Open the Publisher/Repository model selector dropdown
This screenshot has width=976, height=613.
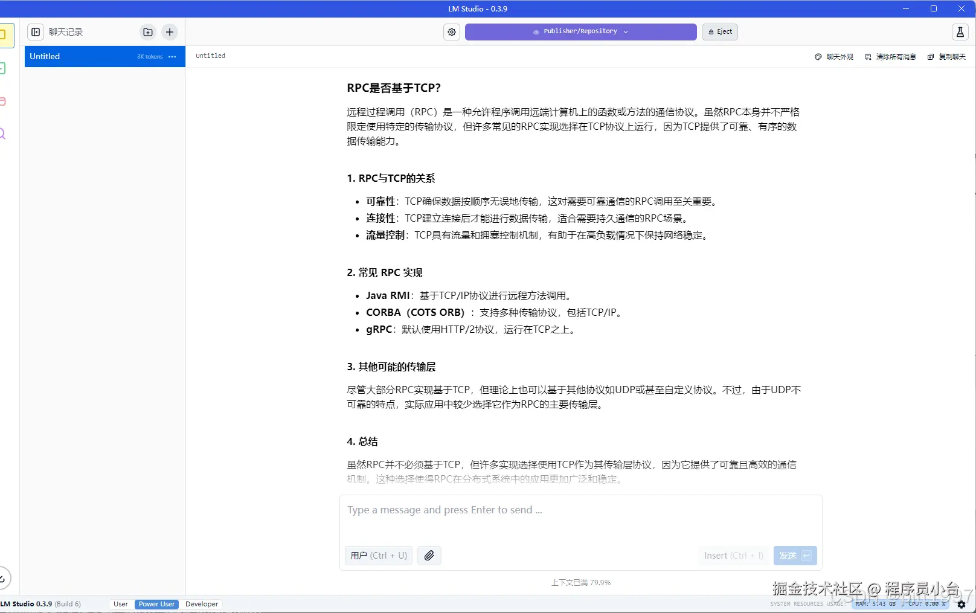(580, 31)
